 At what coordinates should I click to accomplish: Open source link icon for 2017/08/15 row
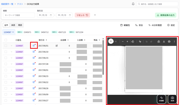pyautogui.click(x=34, y=76)
